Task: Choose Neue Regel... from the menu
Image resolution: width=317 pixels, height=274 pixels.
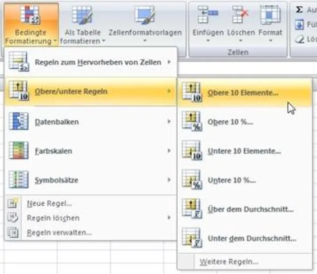Action: click(91, 203)
